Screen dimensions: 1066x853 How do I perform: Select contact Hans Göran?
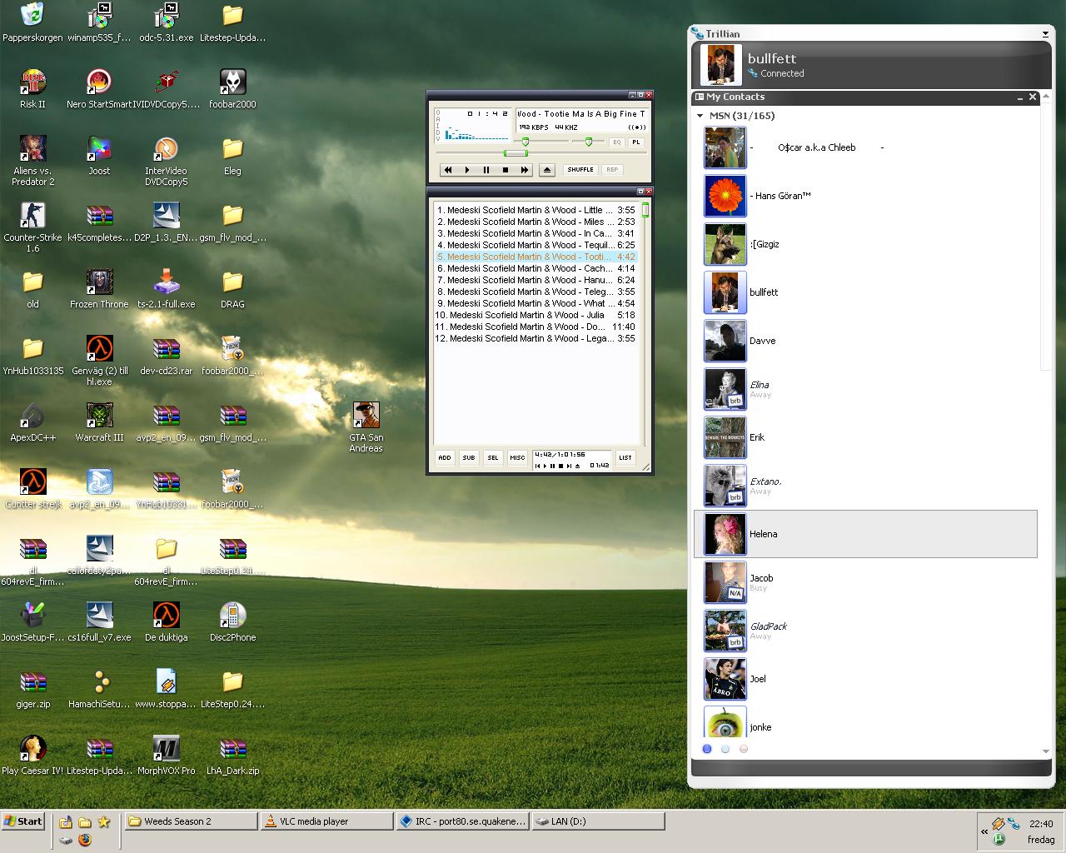pos(866,196)
